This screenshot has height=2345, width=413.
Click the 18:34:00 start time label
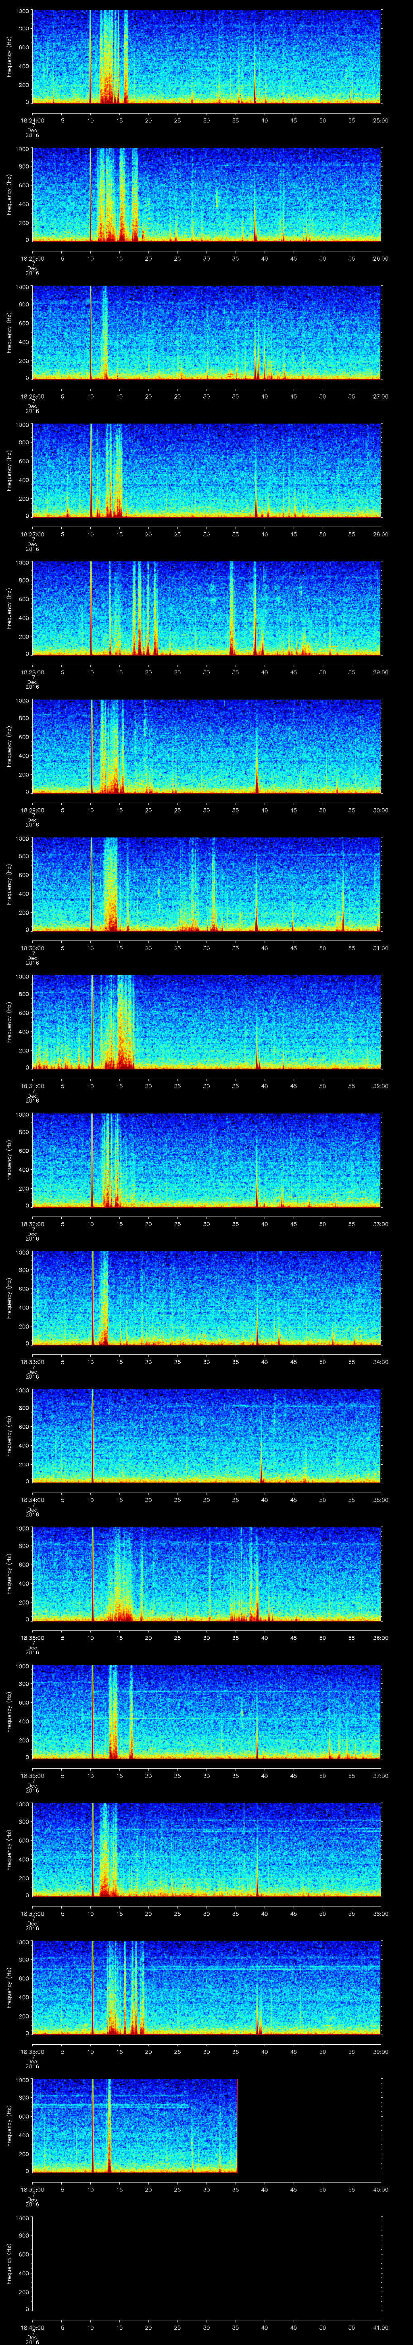[x=33, y=1499]
